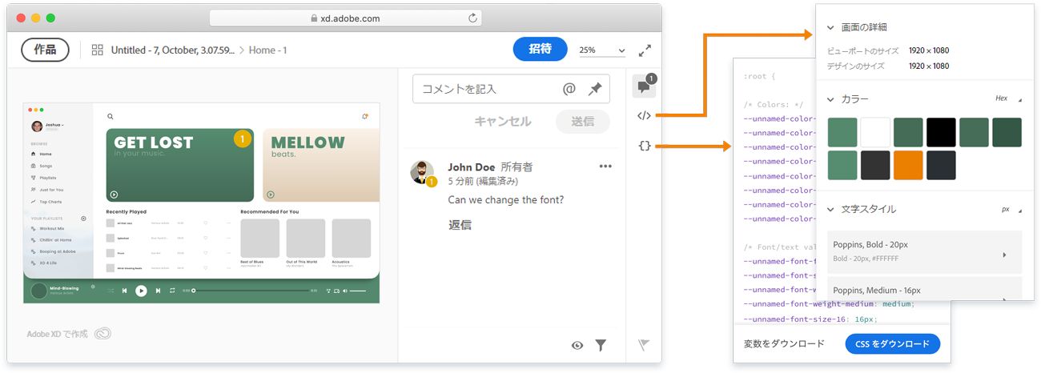Click the xd.adobe.com address bar
The height and width of the screenshot is (373, 1041).
(x=345, y=18)
